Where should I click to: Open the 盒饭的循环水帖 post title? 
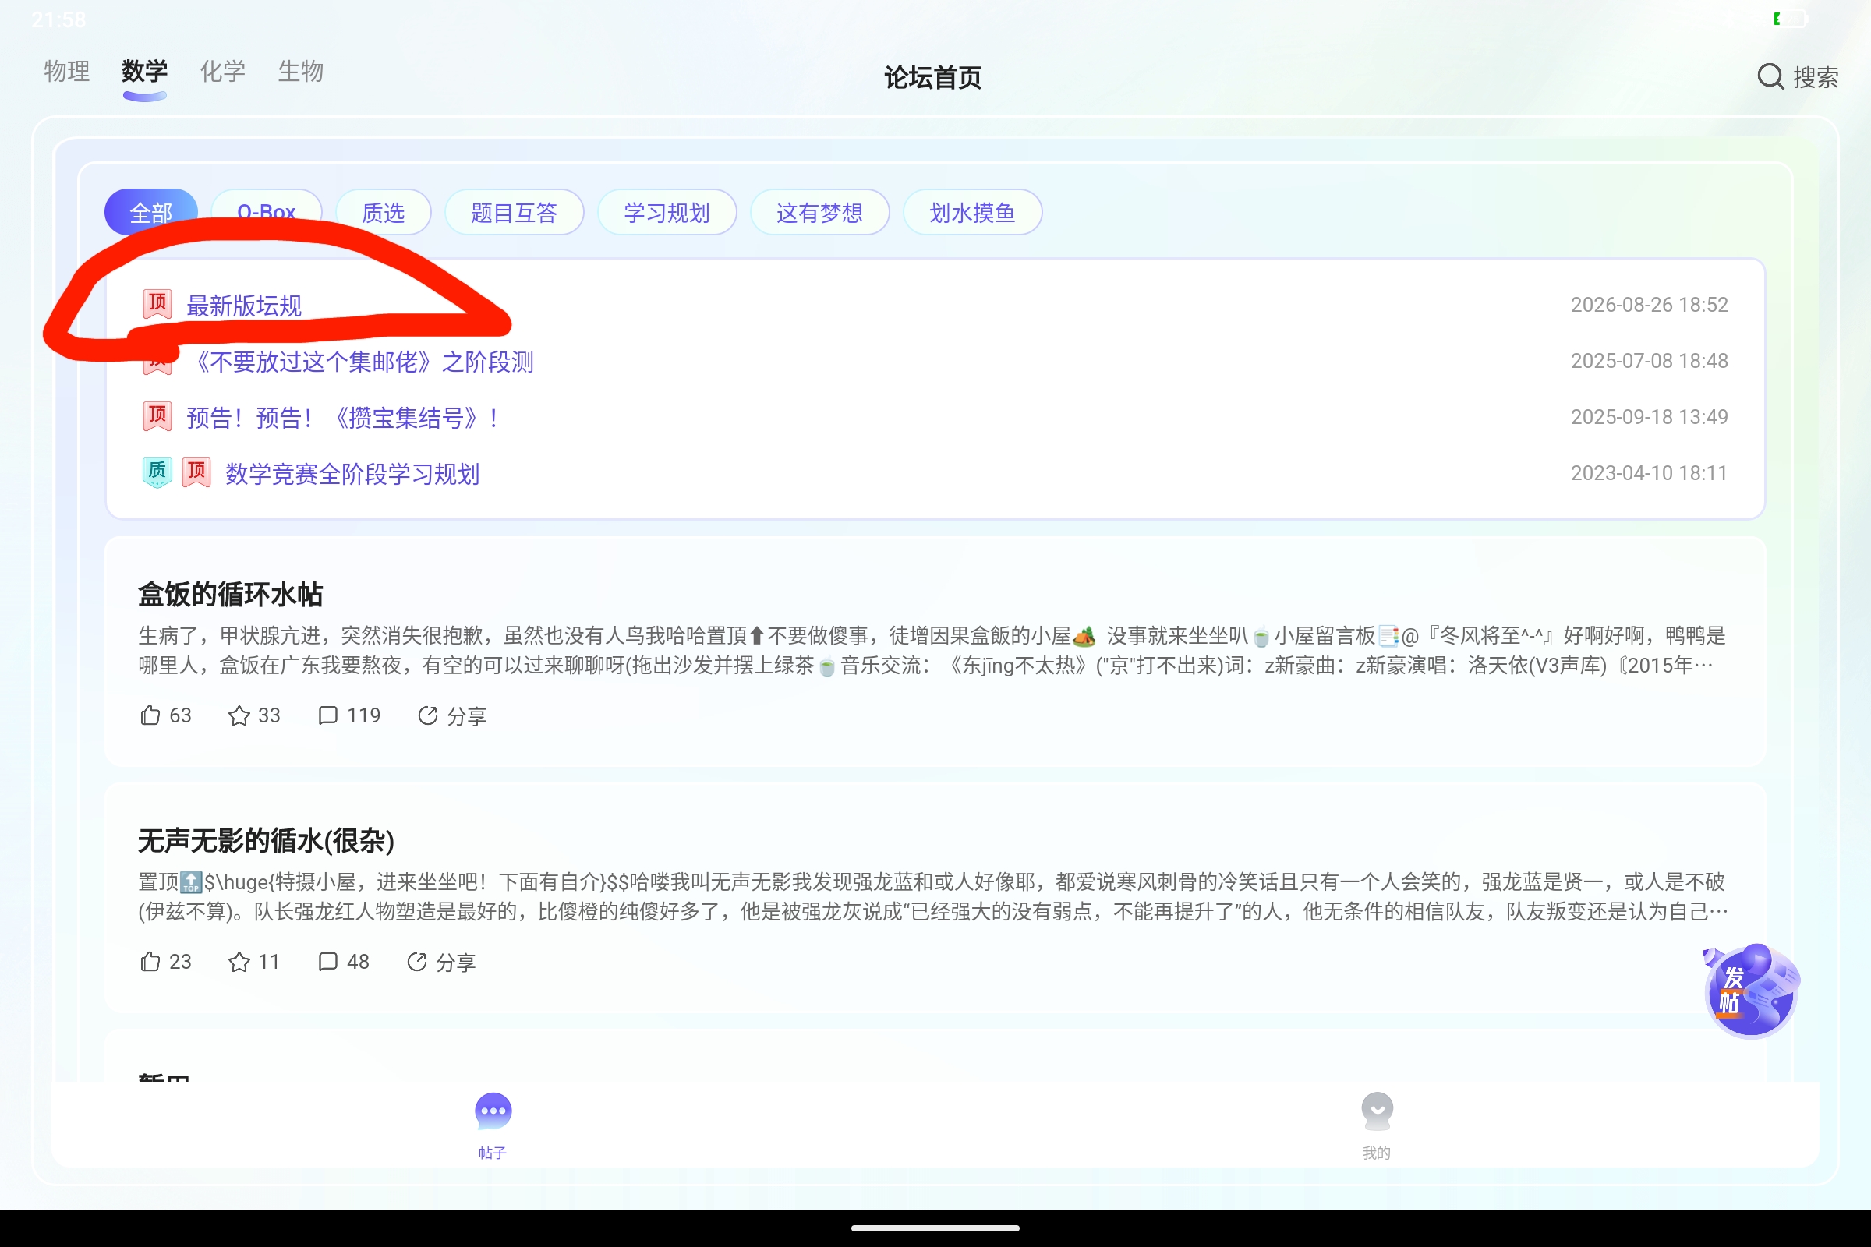tap(230, 594)
